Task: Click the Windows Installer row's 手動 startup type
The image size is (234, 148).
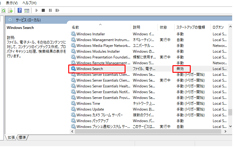Action: tap(180, 34)
